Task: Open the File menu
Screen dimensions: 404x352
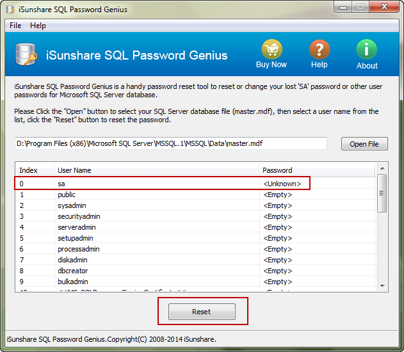Action: click(x=15, y=26)
